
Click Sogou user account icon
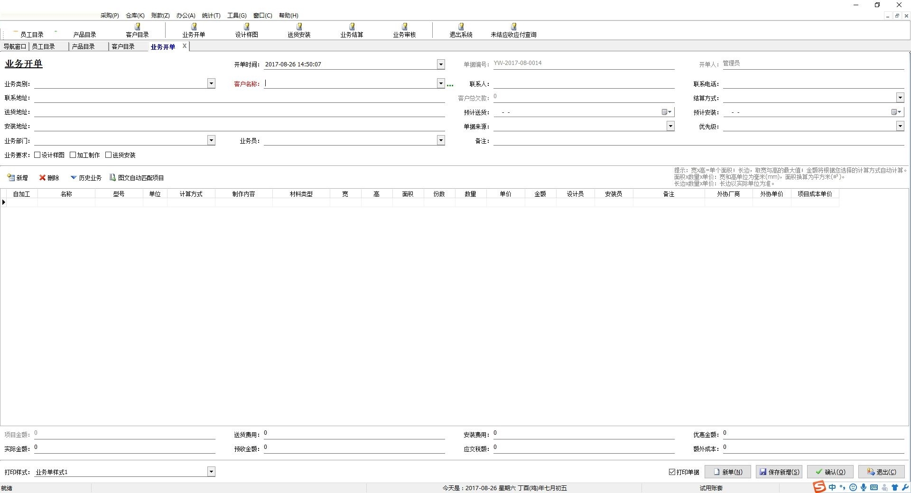point(884,487)
